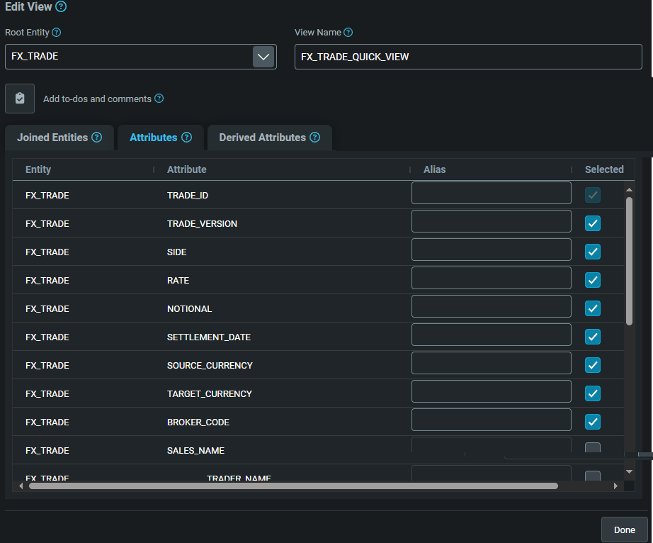This screenshot has height=543, width=653.
Task: Select the SOURCE_CURRENCY attribute cell
Action: click(x=210, y=365)
